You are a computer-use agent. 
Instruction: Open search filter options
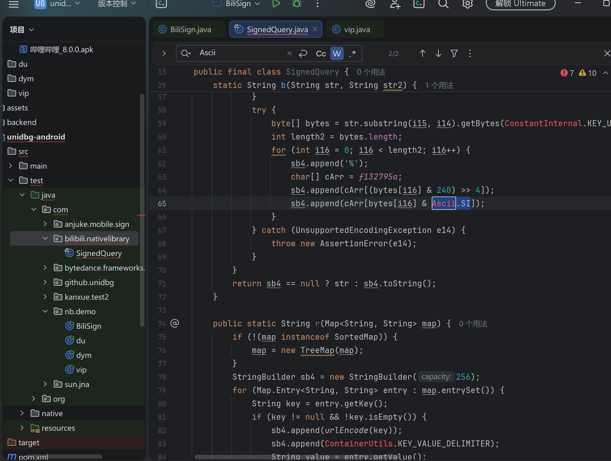tap(454, 53)
